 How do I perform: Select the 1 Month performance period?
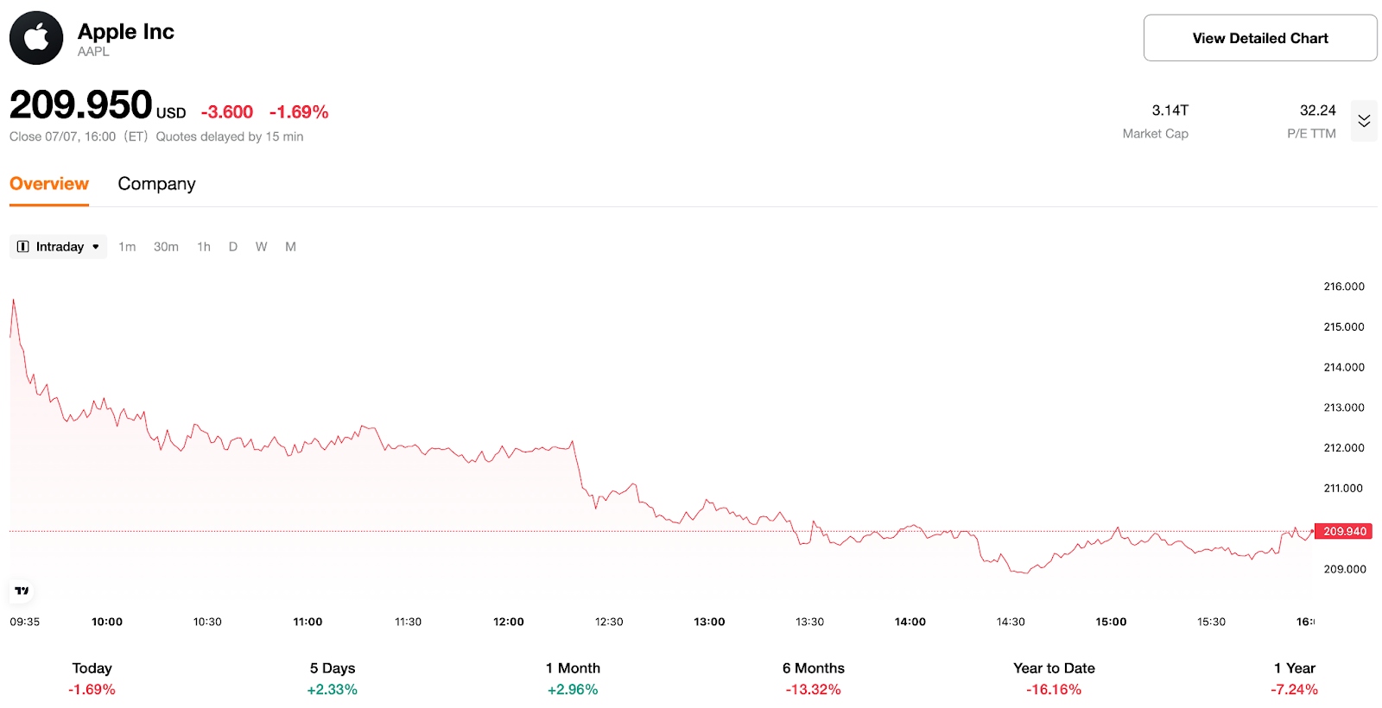click(573, 678)
